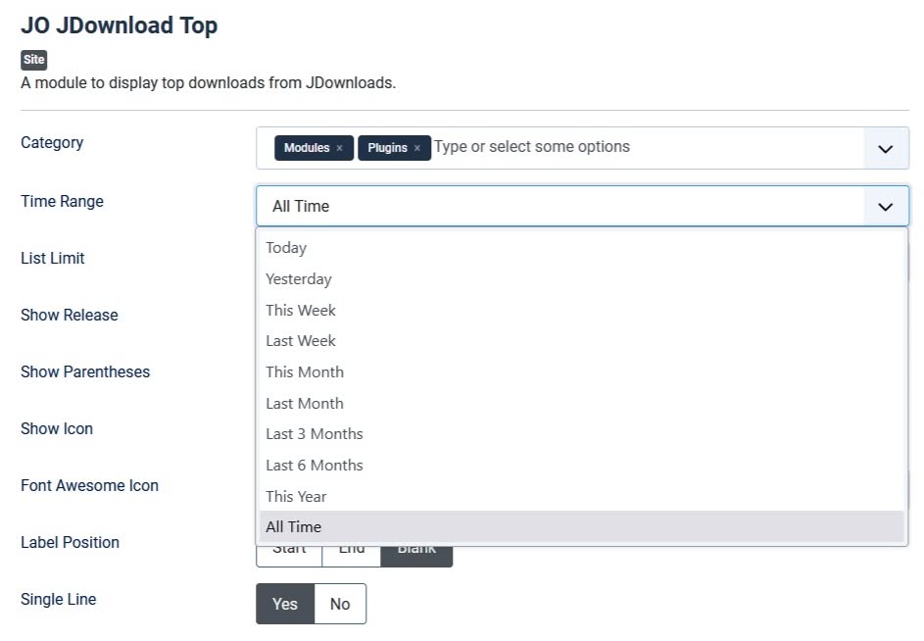Open the Category dropdown chevron

point(885,148)
